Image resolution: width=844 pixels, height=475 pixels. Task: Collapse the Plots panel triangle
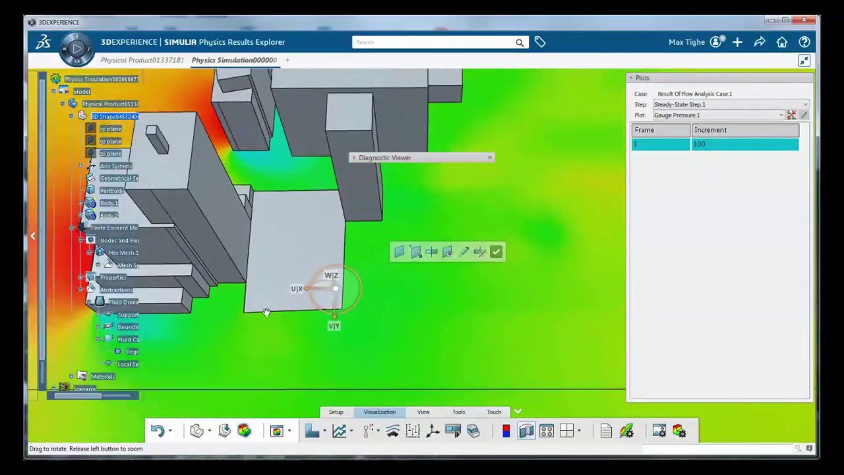tap(631, 78)
